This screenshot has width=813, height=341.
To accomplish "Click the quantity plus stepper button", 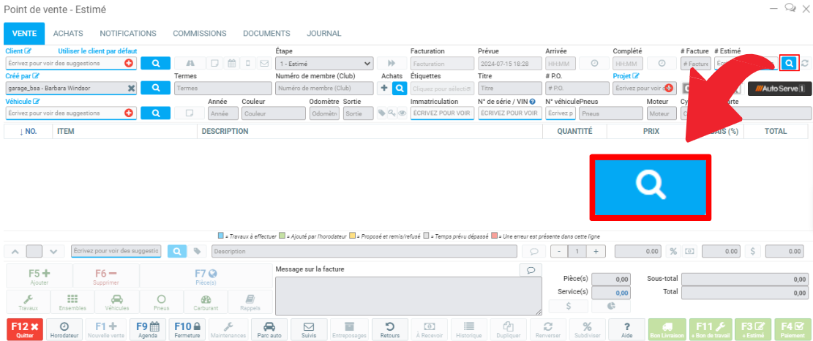I will (596, 251).
